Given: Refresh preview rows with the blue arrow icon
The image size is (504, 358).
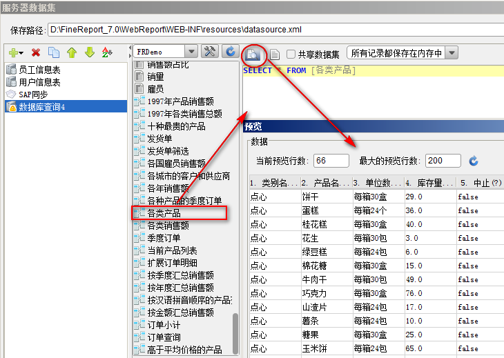Looking at the screenshot, I should click(x=474, y=161).
